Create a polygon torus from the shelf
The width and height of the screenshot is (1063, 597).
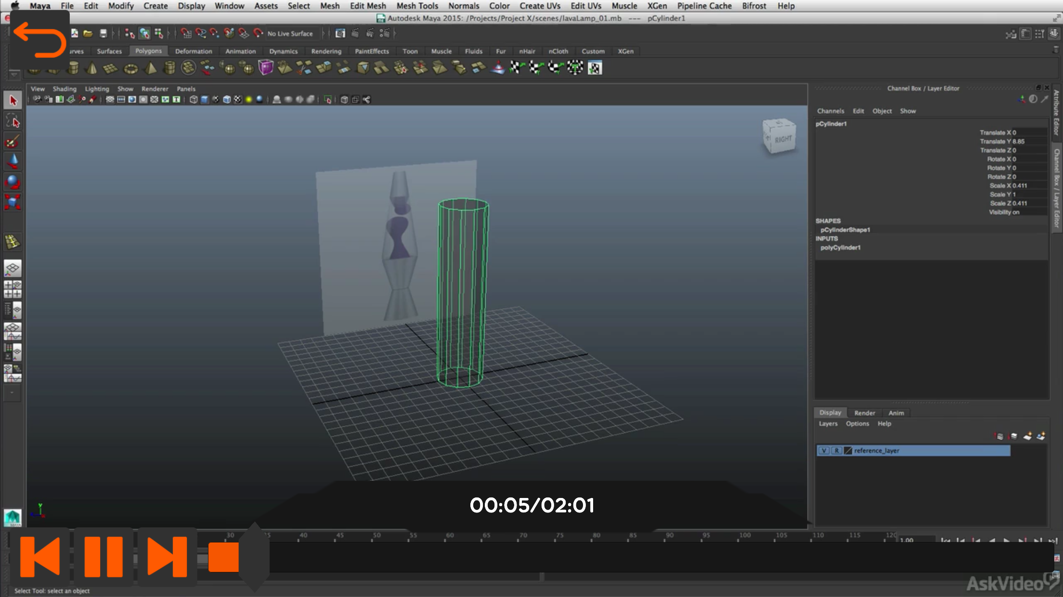[x=130, y=69]
